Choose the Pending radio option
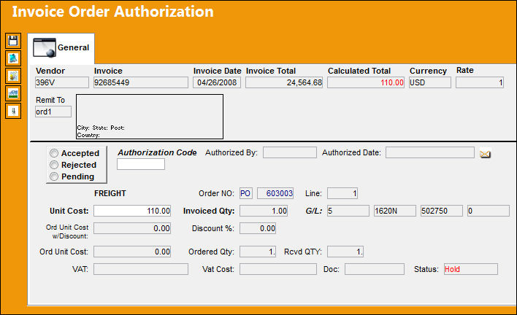 [54, 176]
